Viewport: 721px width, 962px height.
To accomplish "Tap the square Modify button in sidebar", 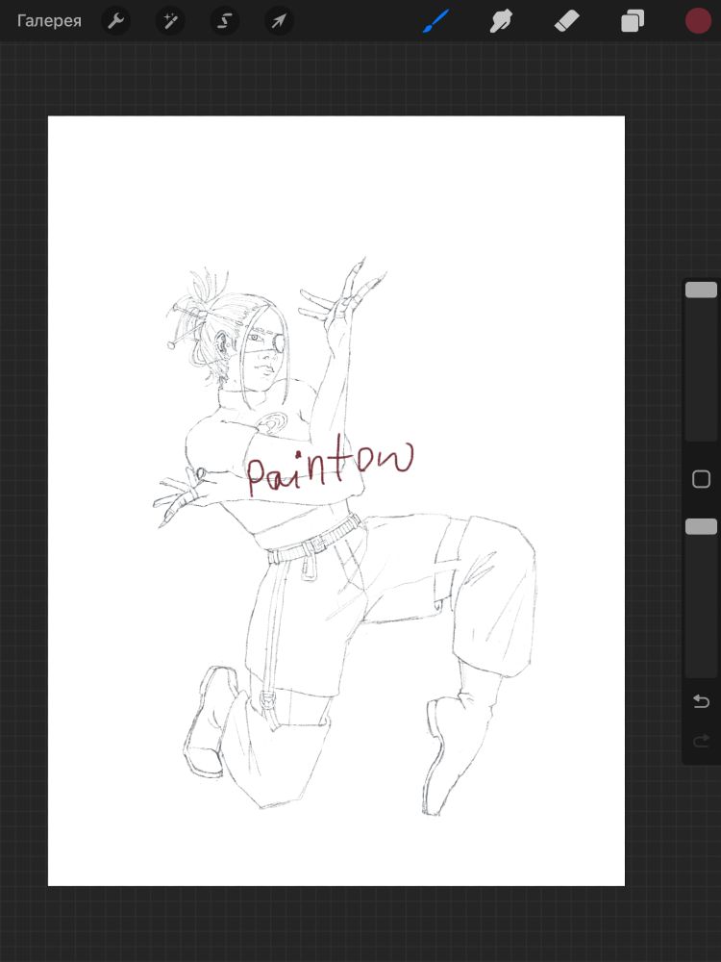I will (701, 479).
